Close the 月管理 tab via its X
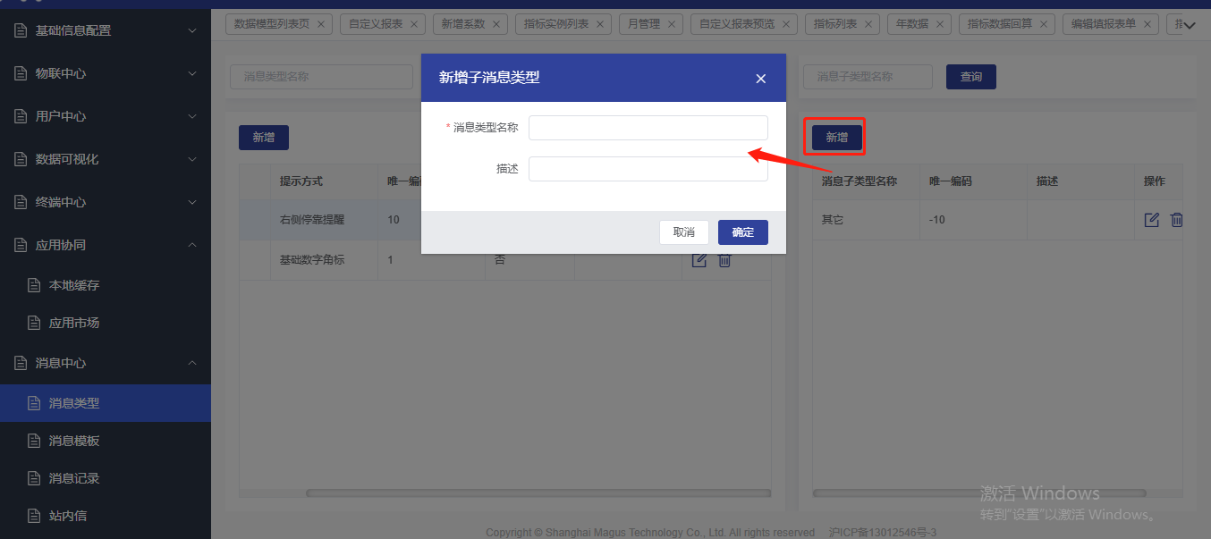This screenshot has width=1211, height=539. point(673,24)
